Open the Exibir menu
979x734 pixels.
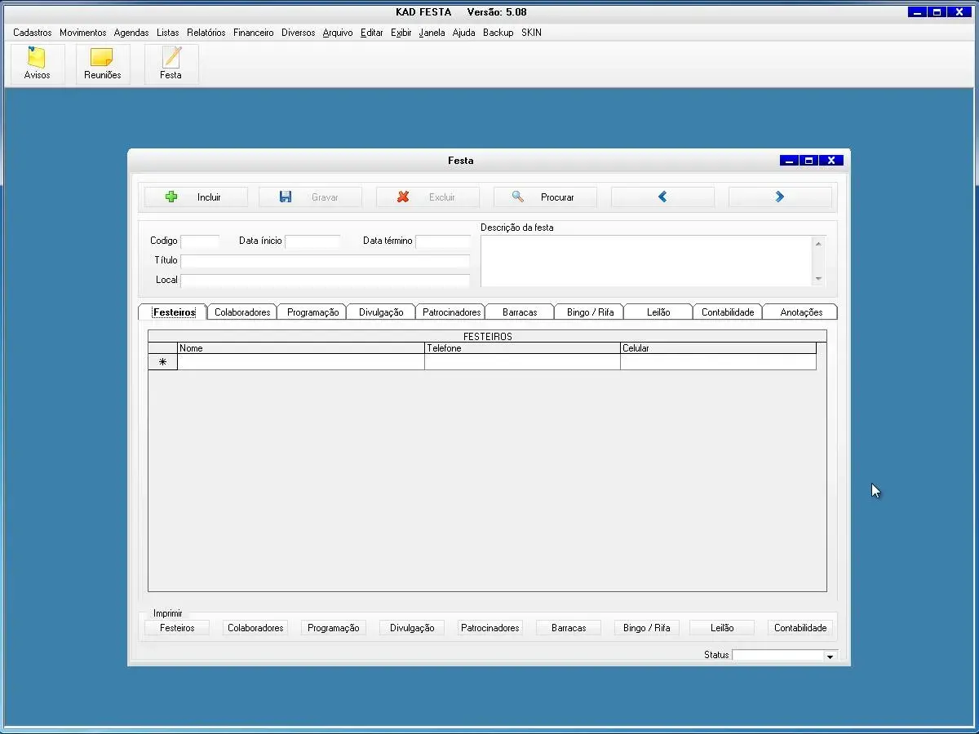coord(401,33)
